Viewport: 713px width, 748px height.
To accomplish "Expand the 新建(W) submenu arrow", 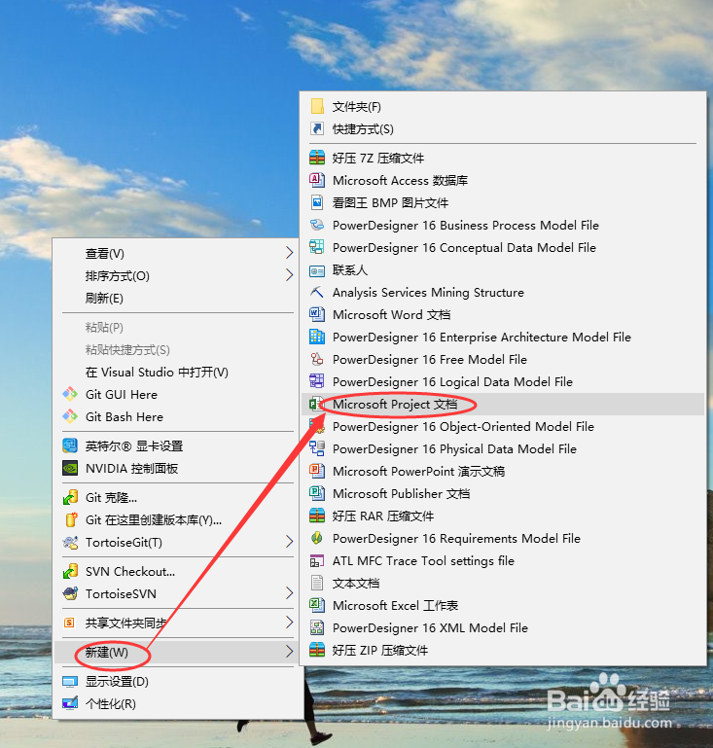I will click(x=289, y=652).
